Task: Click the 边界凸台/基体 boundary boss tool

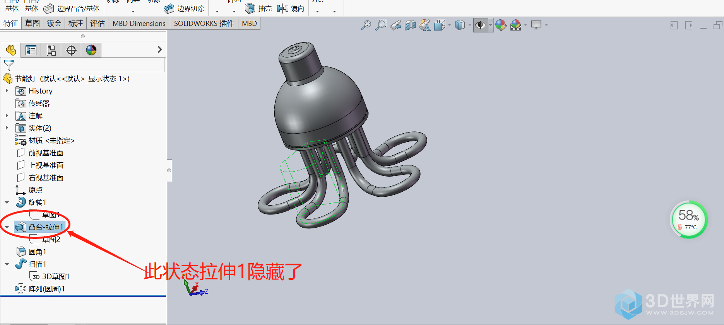Action: point(71,8)
